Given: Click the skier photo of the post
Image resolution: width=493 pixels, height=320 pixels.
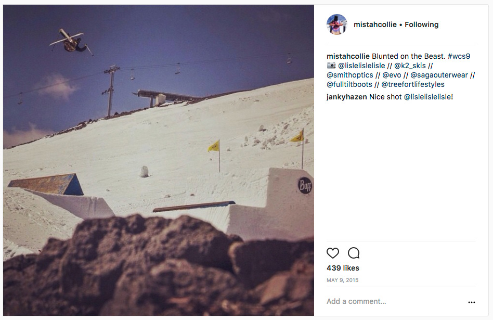Looking at the screenshot, I should point(159,160).
